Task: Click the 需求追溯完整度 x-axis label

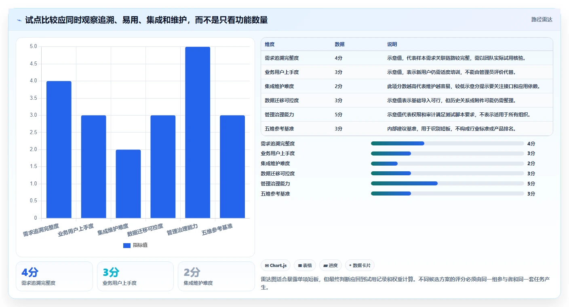Action: [x=41, y=230]
